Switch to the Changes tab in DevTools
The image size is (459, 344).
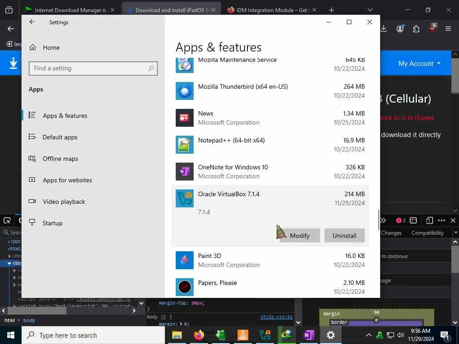[x=391, y=233]
